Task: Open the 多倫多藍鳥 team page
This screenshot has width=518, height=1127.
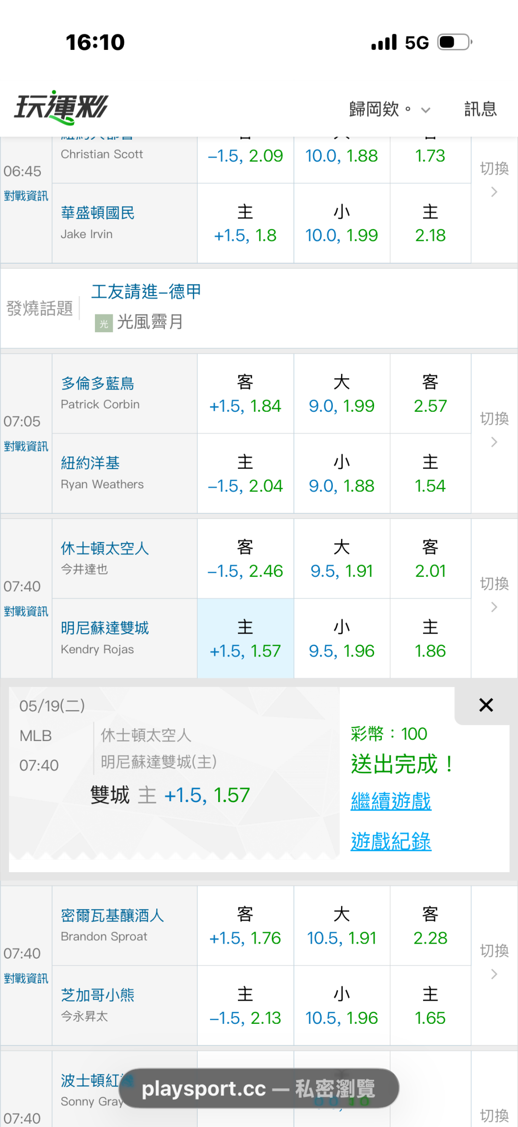Action: pyautogui.click(x=97, y=383)
